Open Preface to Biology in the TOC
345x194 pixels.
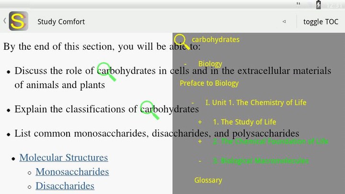click(x=209, y=83)
